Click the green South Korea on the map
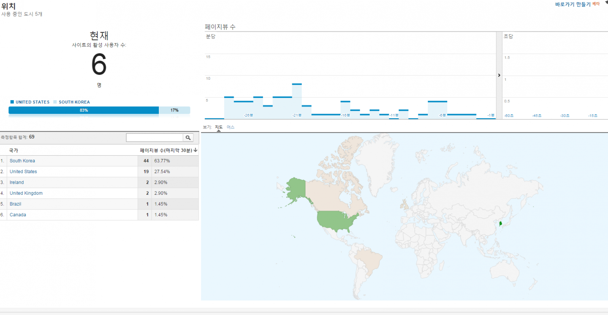608x315 pixels. (x=500, y=224)
